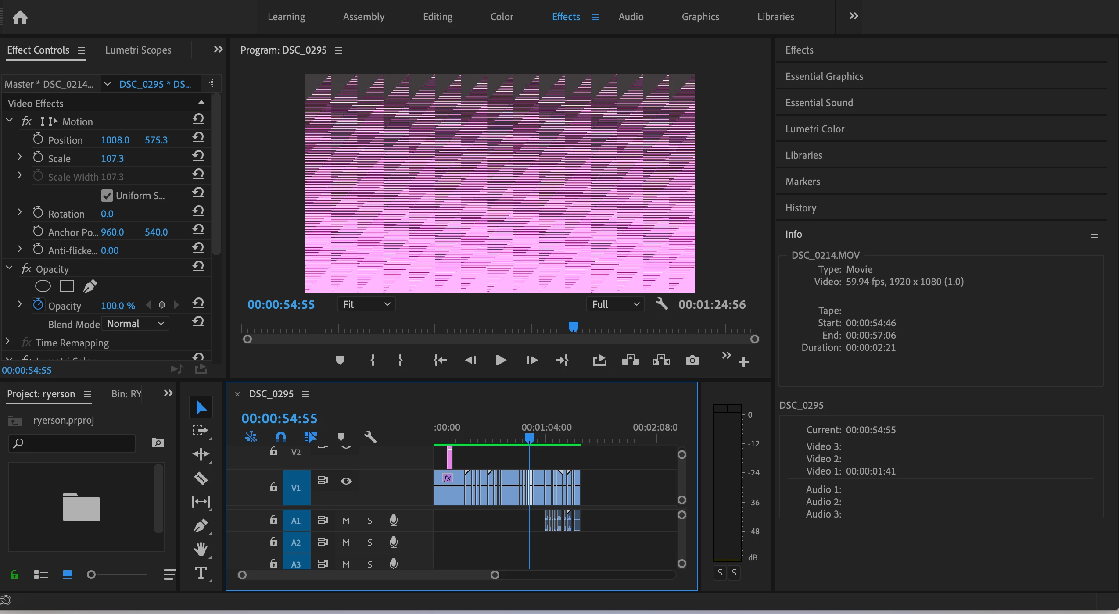Select the Ripple Edit tool

point(201,454)
